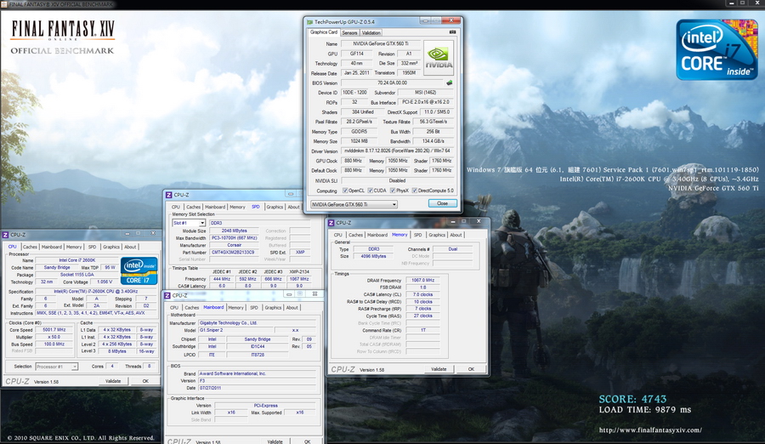Click the part number CMT4GX3M2B2133C9
This screenshot has height=444, width=765.
click(x=233, y=253)
